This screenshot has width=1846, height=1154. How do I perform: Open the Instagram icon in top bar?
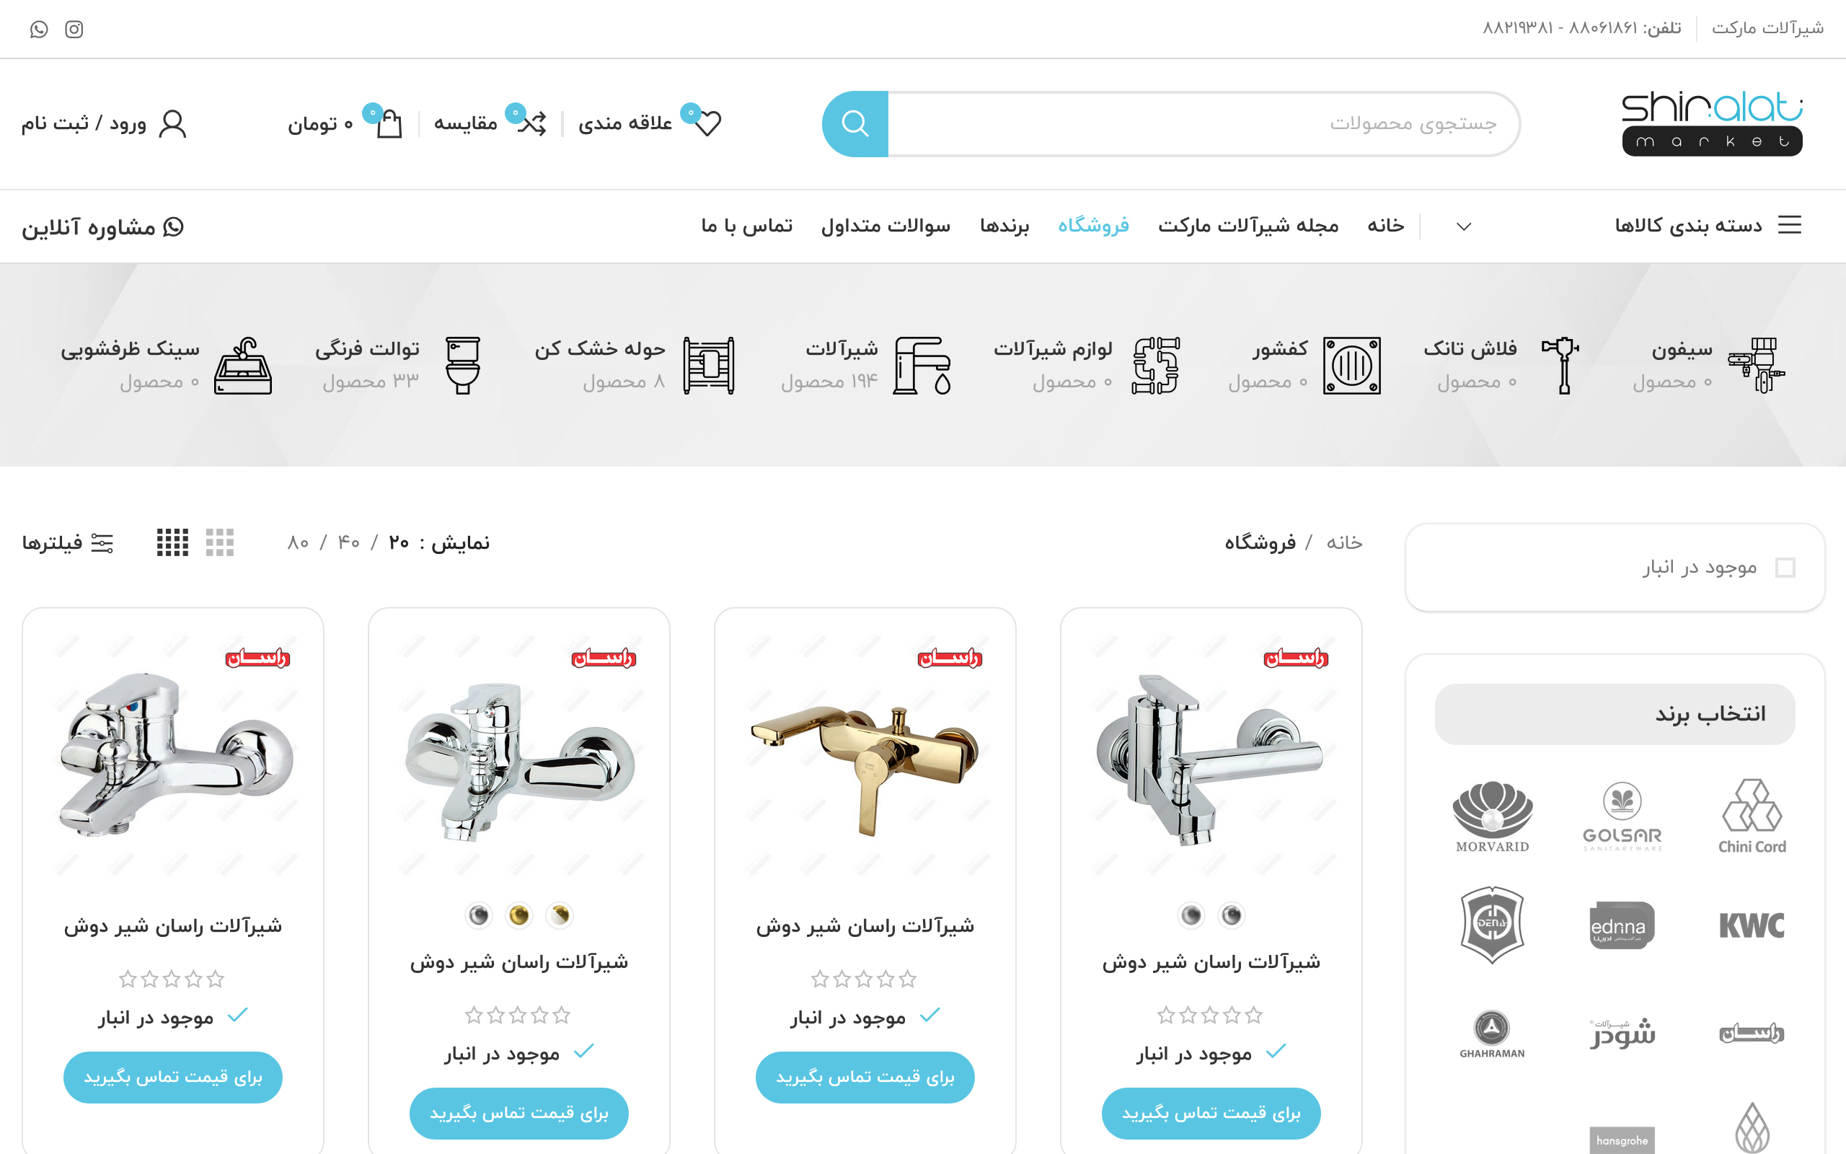[74, 29]
